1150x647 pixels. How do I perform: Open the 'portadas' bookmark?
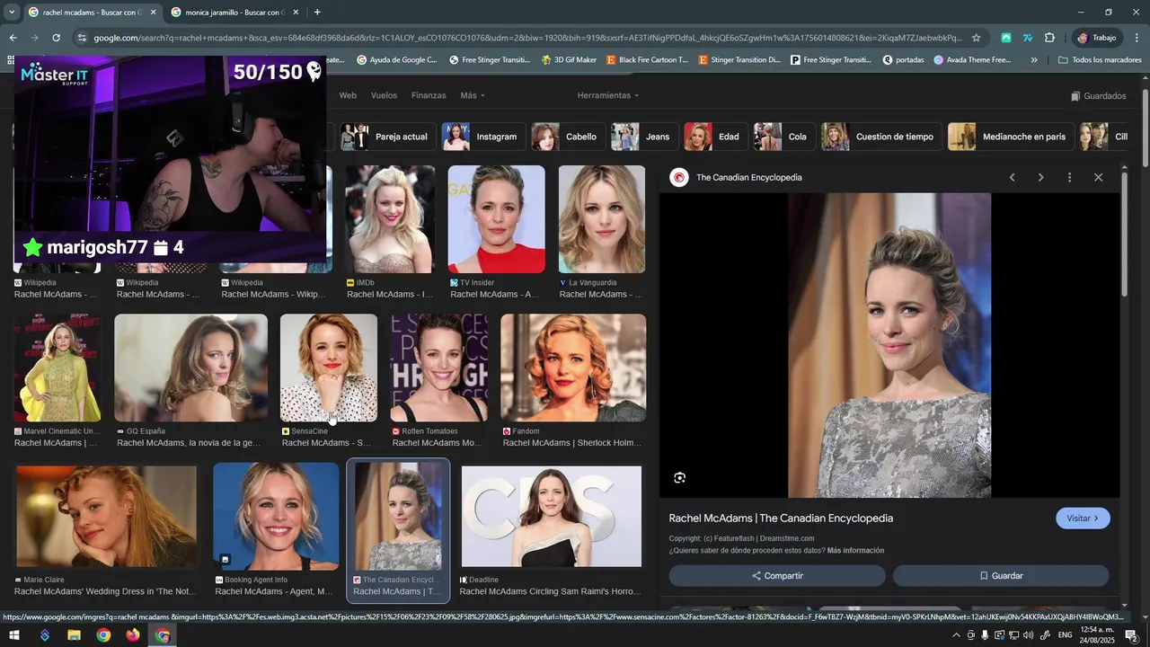(903, 60)
